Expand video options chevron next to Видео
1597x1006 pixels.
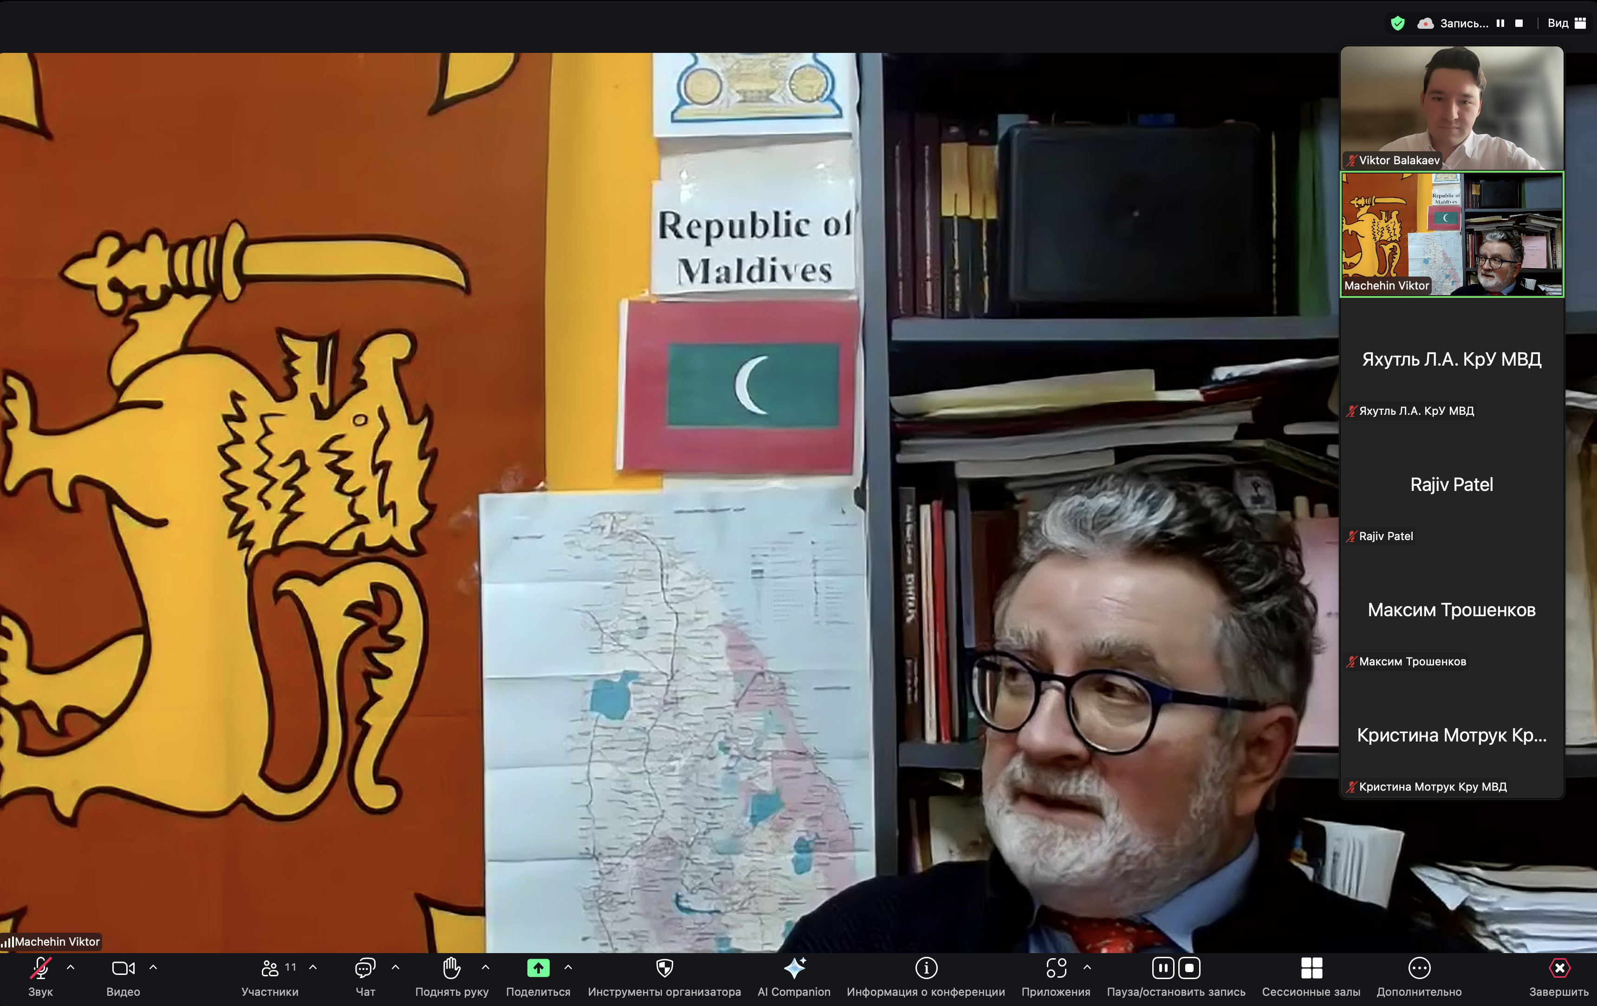pyautogui.click(x=153, y=967)
